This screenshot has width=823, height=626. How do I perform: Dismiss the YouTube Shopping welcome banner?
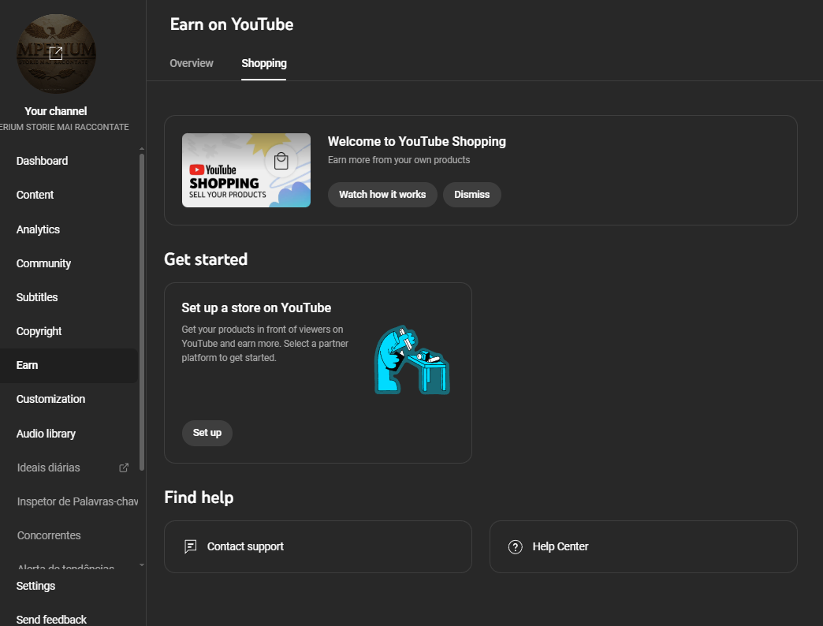(471, 195)
